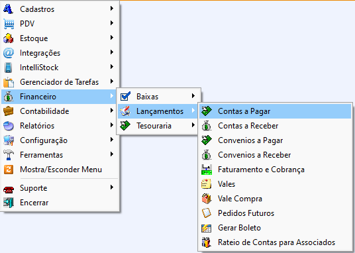The width and height of the screenshot is (355, 253).
Task: Expand the Relatórios submenu arrow
Action: 112,125
